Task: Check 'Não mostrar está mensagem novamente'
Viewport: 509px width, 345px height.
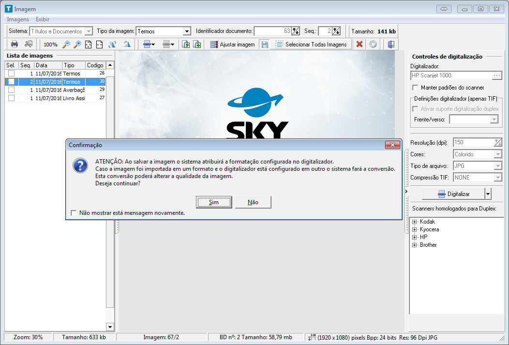Action: click(x=74, y=213)
